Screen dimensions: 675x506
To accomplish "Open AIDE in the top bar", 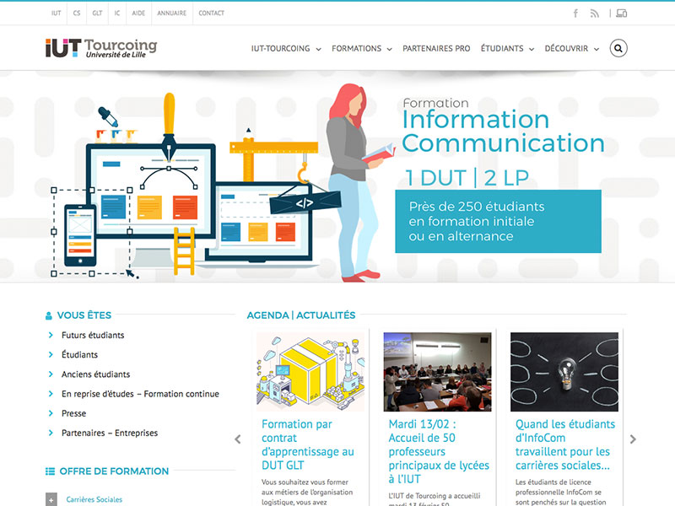I will click(138, 13).
